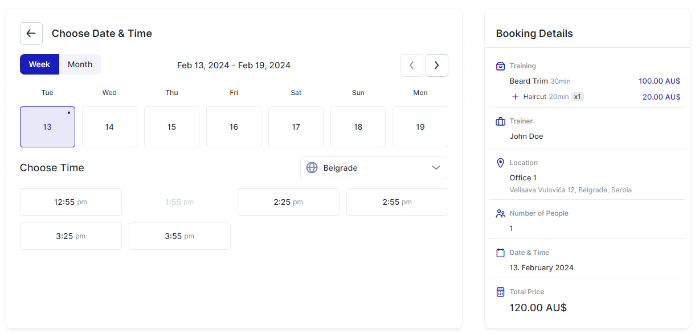Pick the 3:55 pm time slot
This screenshot has height=334, width=699.
tap(179, 236)
